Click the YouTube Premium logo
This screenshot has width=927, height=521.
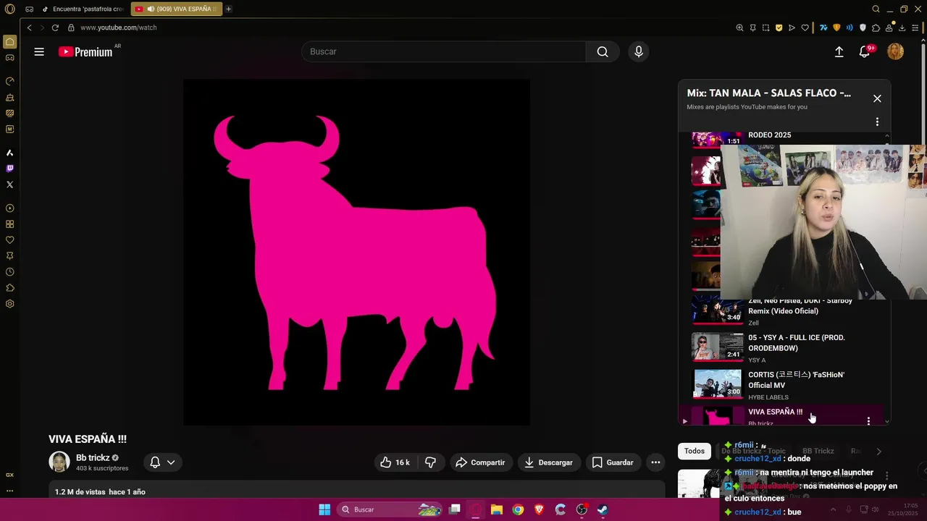(x=86, y=52)
